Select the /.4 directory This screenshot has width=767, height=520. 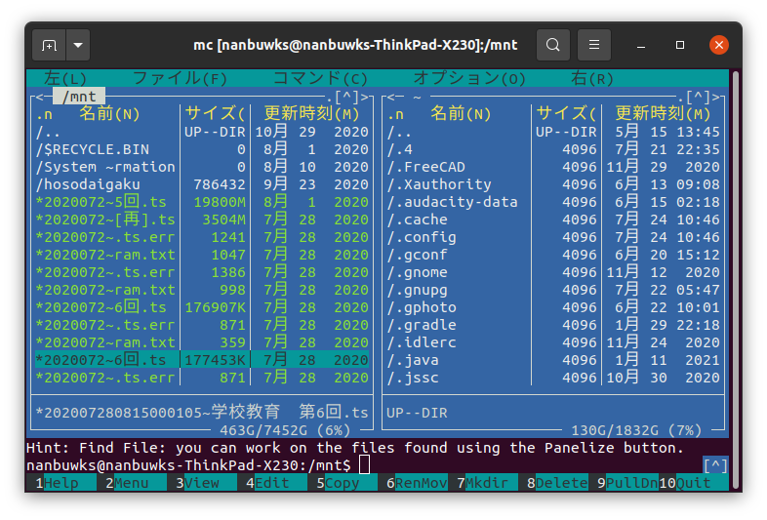[x=553, y=149]
